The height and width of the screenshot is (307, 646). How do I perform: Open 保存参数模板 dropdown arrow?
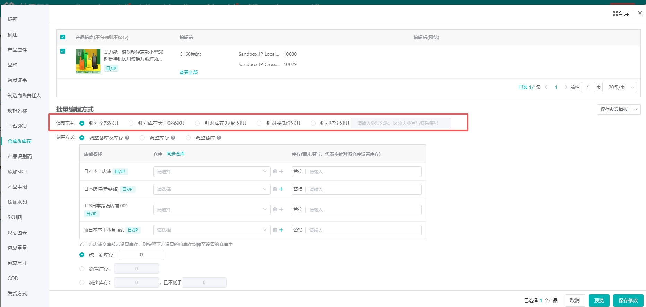[636, 109]
